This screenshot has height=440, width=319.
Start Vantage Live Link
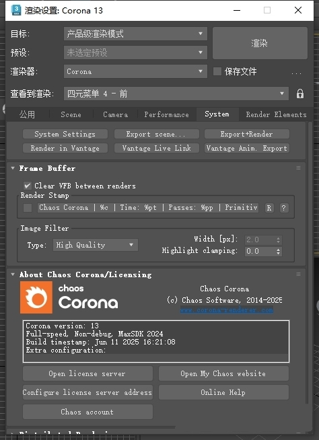coord(156,148)
